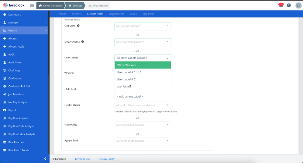Screen dimensions: 303x163
Task: Choose Add a new Label option
Action: click(x=143, y=97)
